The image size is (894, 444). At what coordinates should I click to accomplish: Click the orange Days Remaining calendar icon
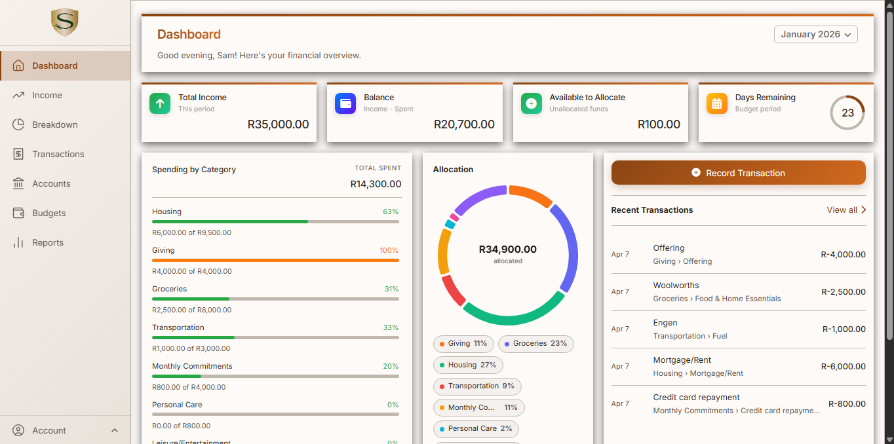point(717,103)
